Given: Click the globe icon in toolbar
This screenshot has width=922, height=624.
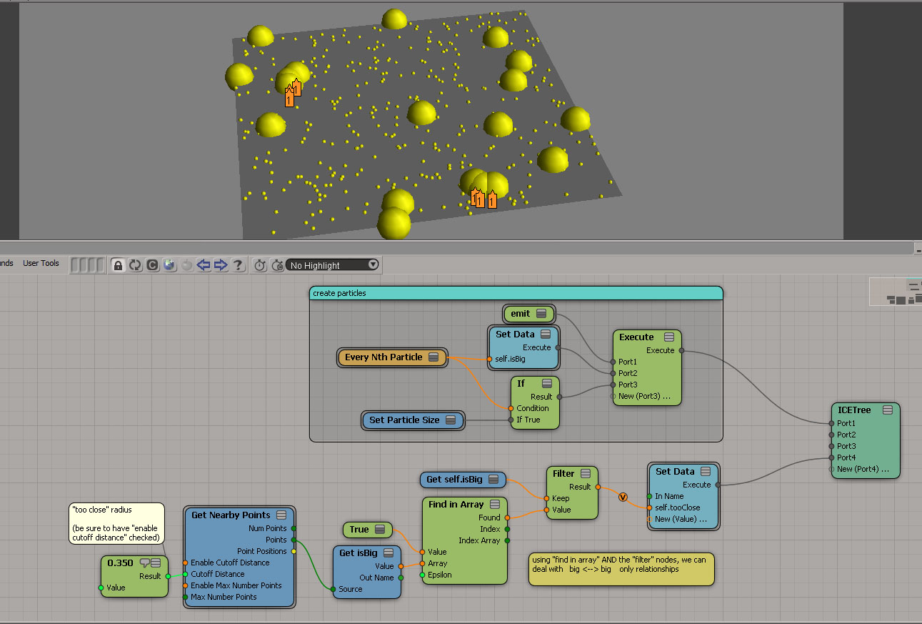Looking at the screenshot, I should [x=169, y=265].
